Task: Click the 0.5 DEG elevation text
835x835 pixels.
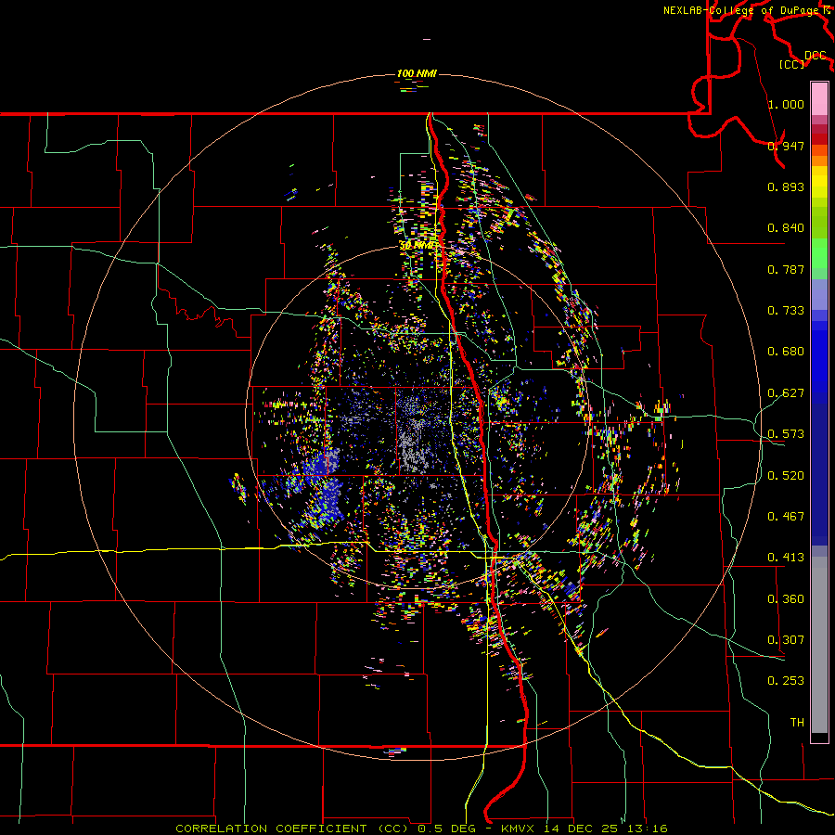Action: pyautogui.click(x=448, y=829)
